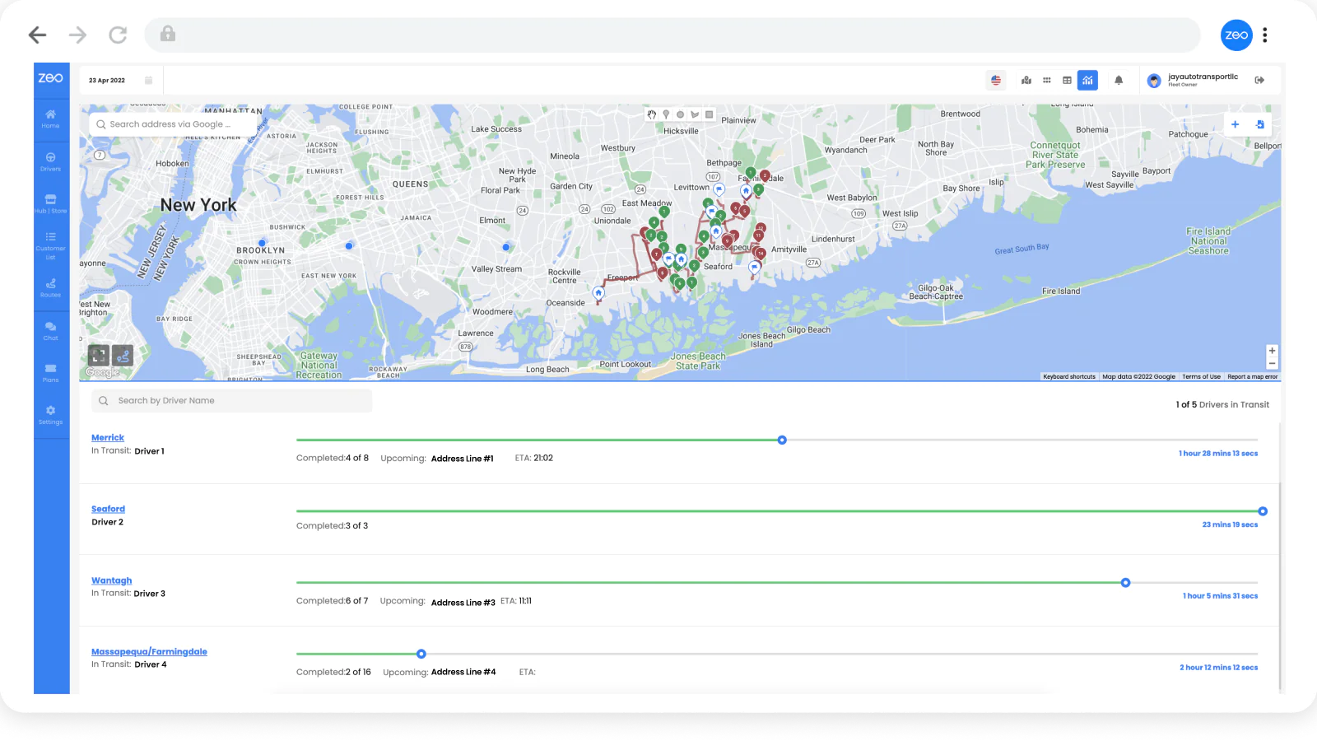The height and width of the screenshot is (741, 1317).
Task: Click Massapequa/Farmingdale route progress handle
Action: click(x=421, y=654)
